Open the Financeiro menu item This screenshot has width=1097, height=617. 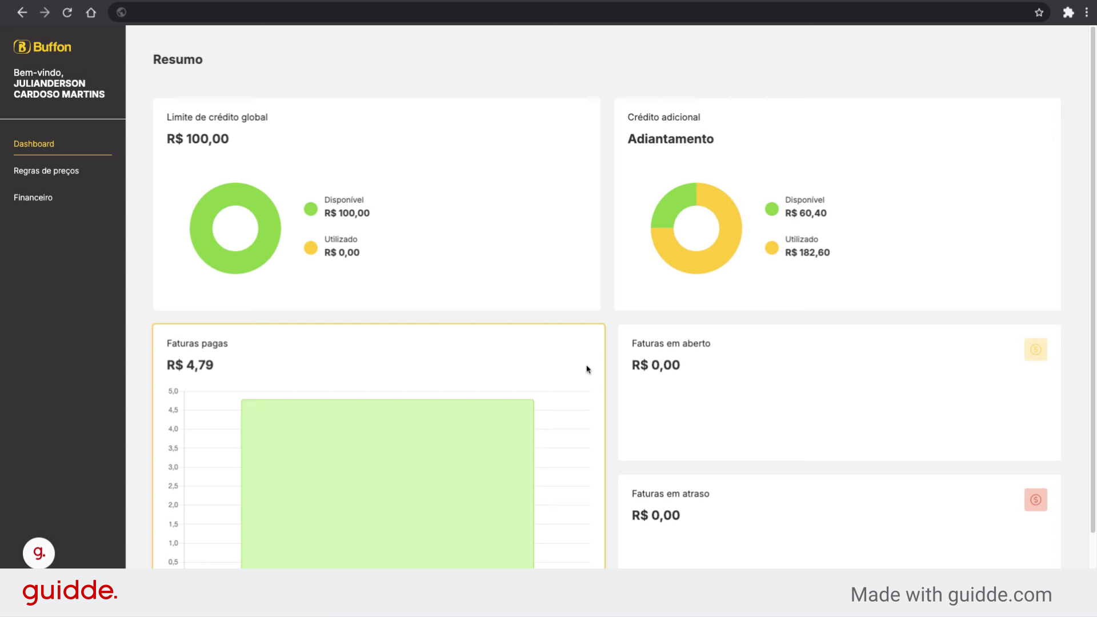(x=33, y=198)
